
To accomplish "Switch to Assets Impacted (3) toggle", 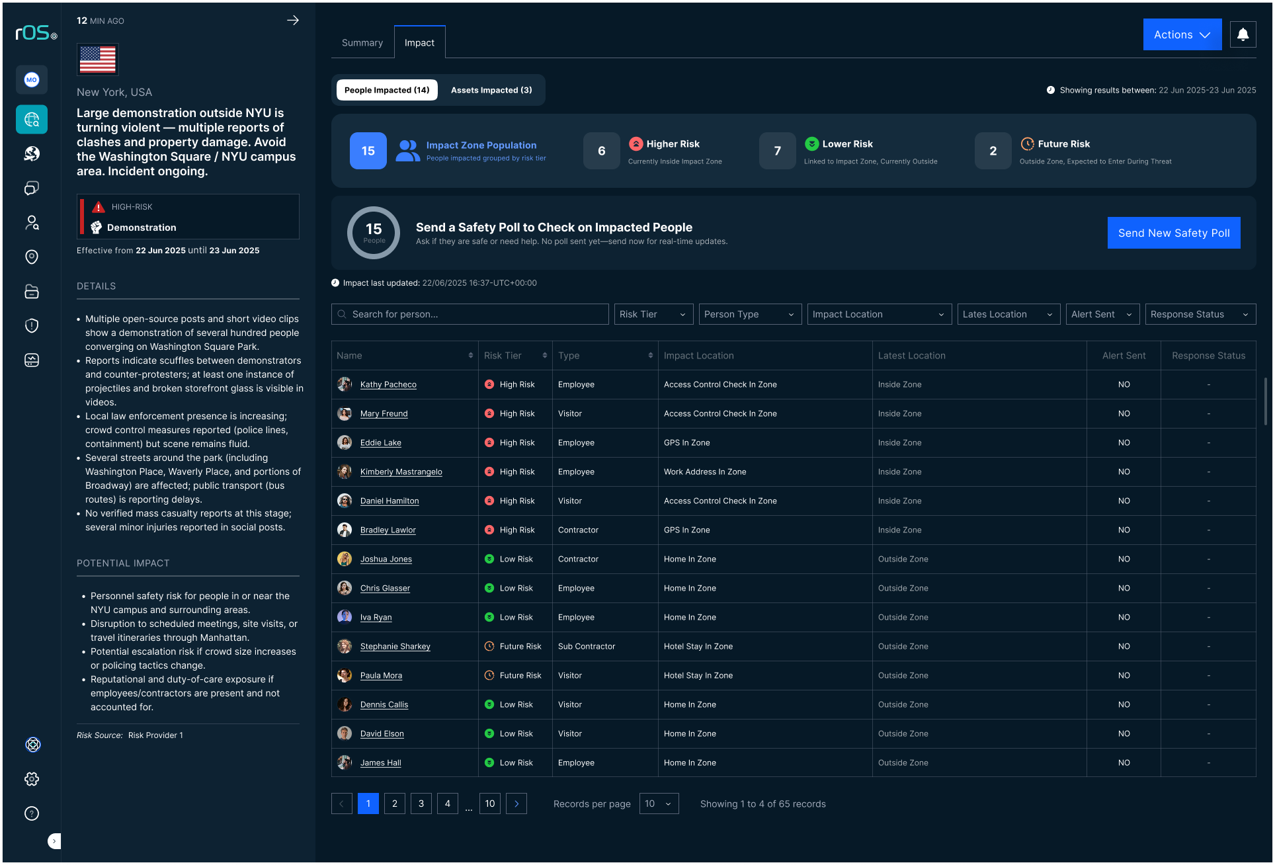I will 491,90.
